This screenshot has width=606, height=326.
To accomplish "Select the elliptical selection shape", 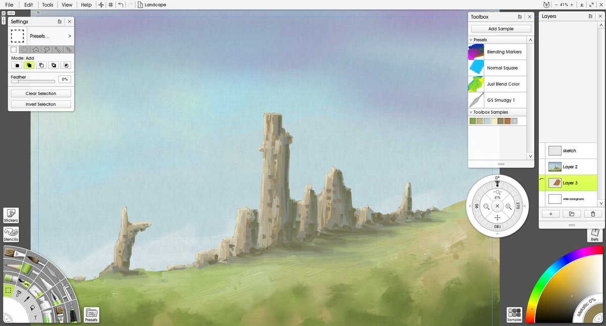I will 25,50.
